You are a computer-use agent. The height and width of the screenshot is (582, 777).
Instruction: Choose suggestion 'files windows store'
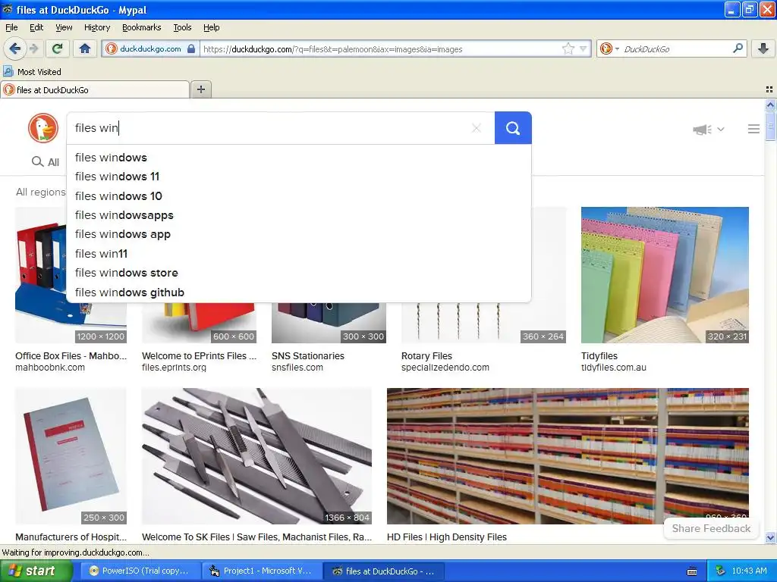tap(299, 273)
